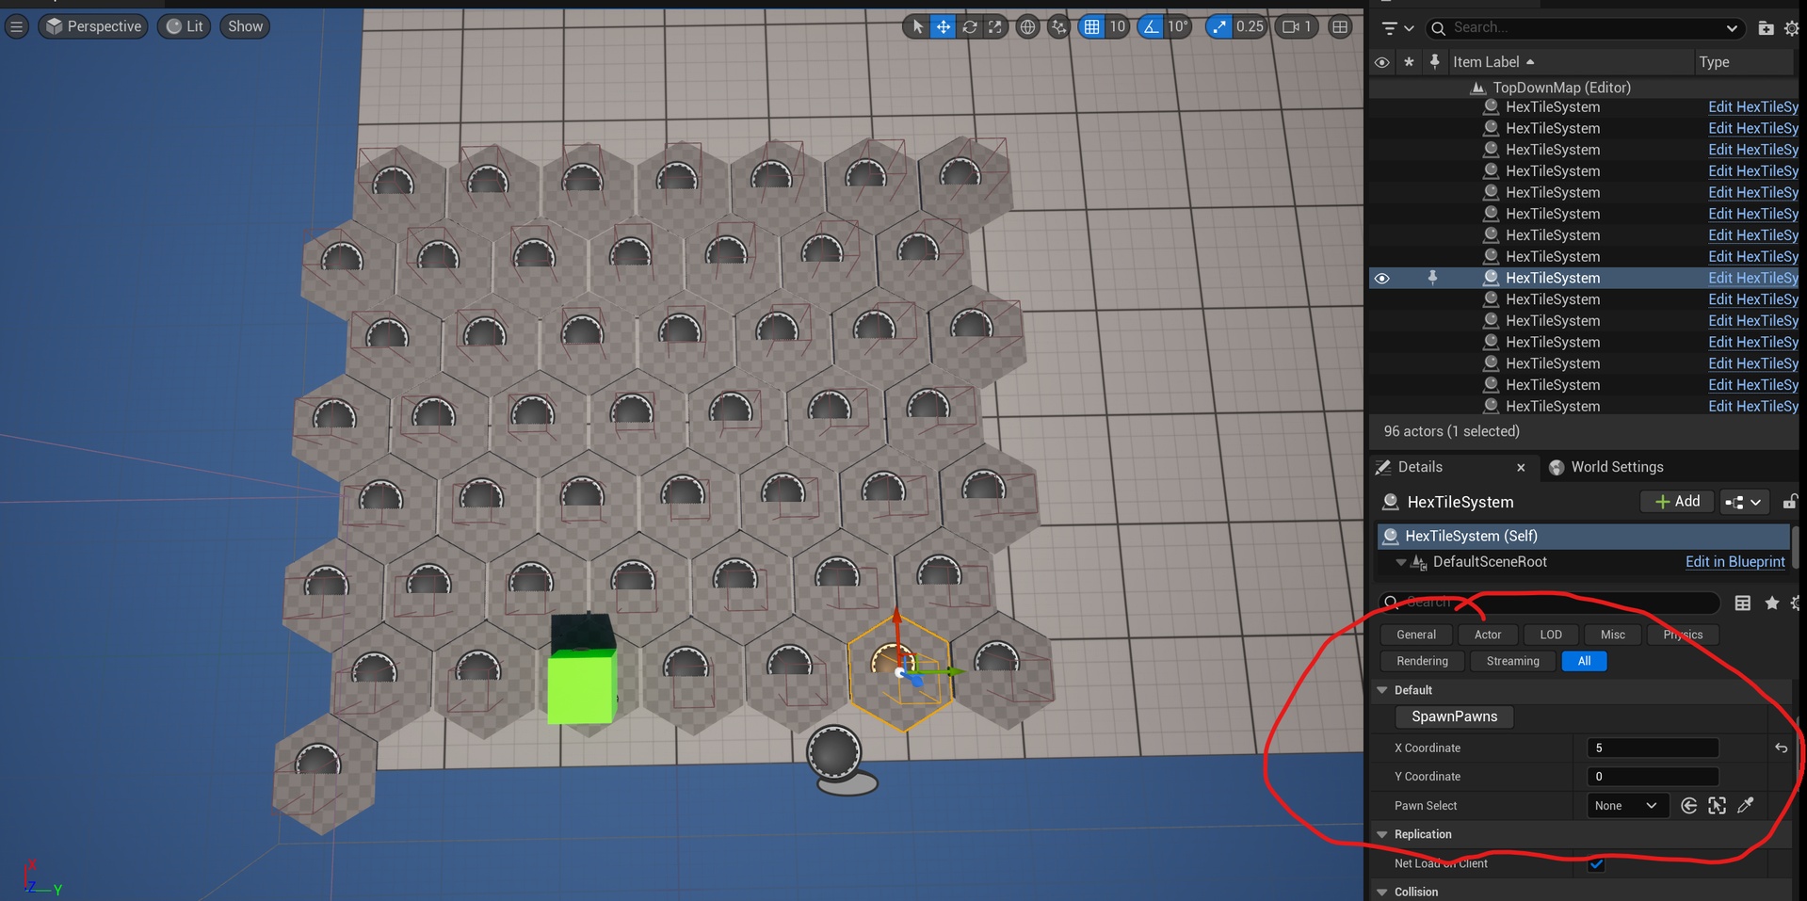Toggle the Details panel lock icon
The image size is (1807, 901).
pos(1789,502)
